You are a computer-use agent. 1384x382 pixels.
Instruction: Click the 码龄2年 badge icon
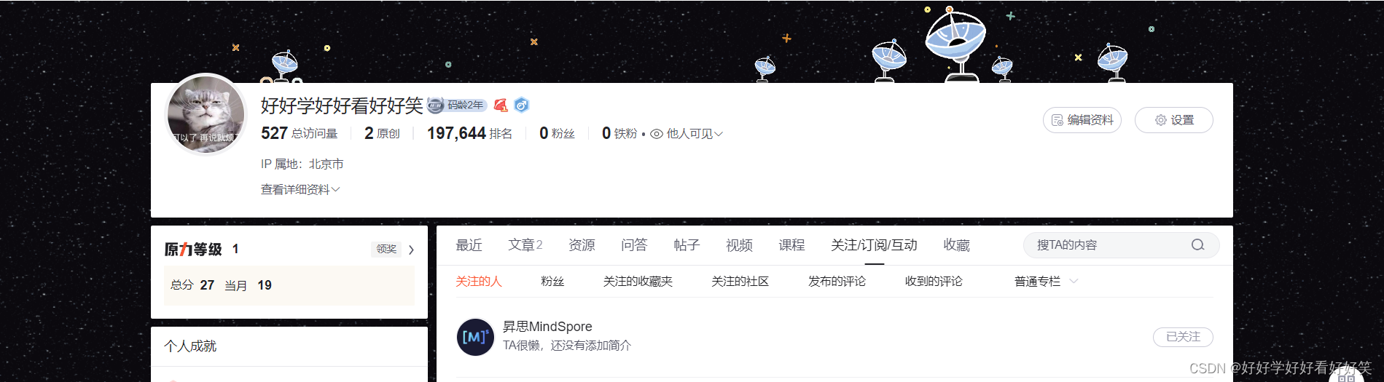click(x=457, y=106)
